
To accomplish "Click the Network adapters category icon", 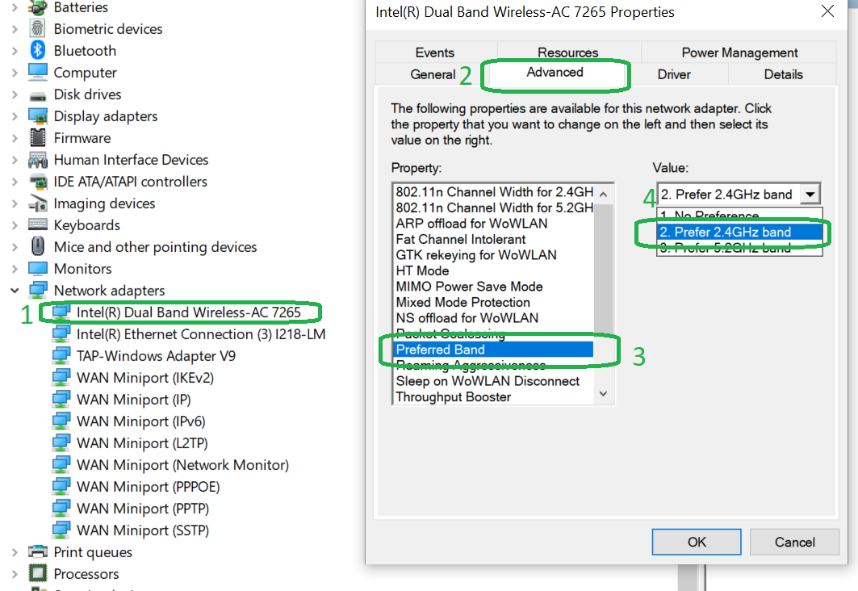I will [38, 291].
